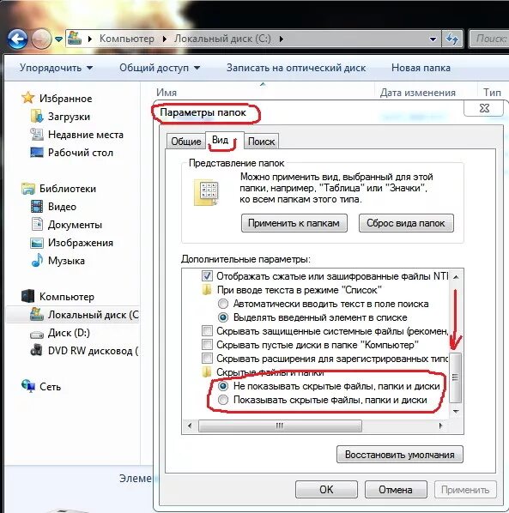Click the settings list scroll down arrow
The height and width of the screenshot is (513, 509).
[x=456, y=411]
